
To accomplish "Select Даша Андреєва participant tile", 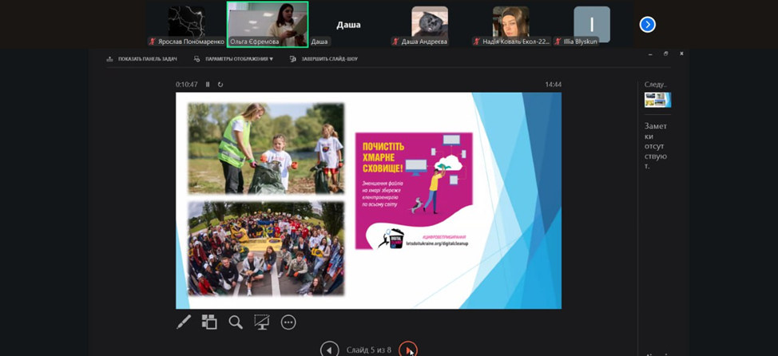I will tap(430, 24).
